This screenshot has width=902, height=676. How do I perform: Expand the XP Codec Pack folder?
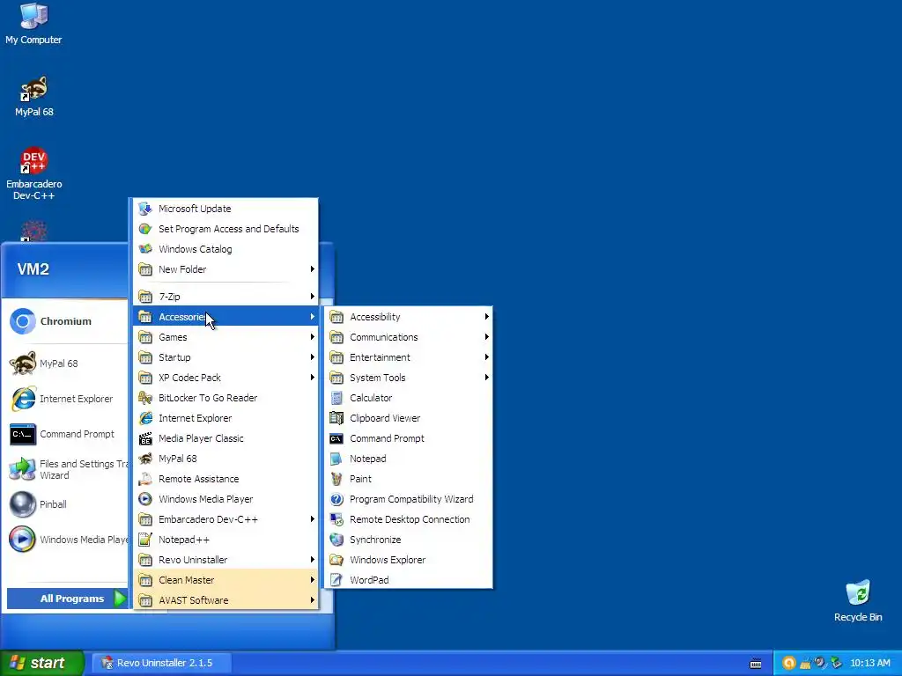pos(226,377)
